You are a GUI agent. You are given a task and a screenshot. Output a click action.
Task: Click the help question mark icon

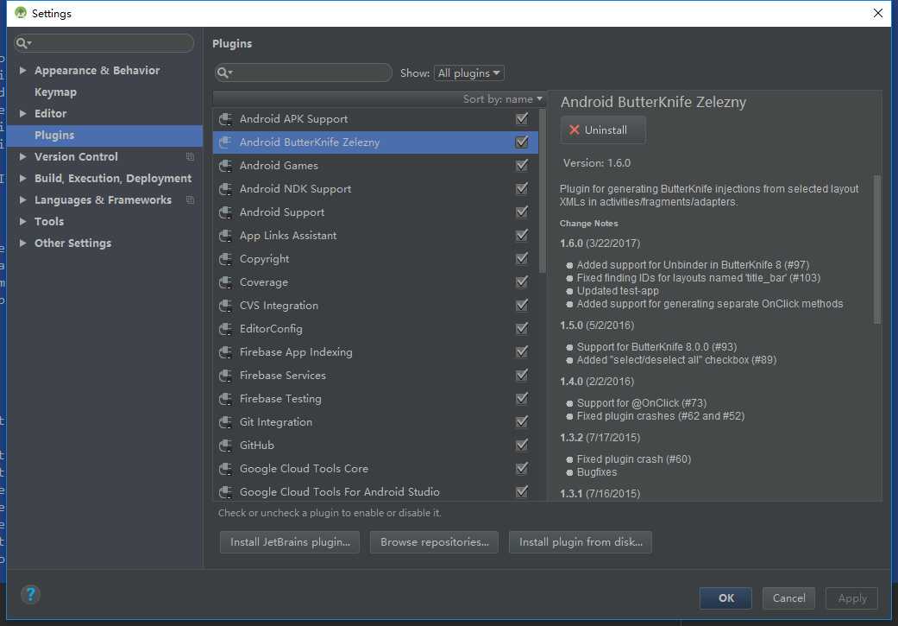tap(30, 594)
